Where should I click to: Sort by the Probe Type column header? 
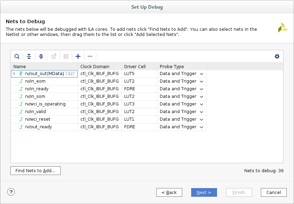[x=182, y=66]
